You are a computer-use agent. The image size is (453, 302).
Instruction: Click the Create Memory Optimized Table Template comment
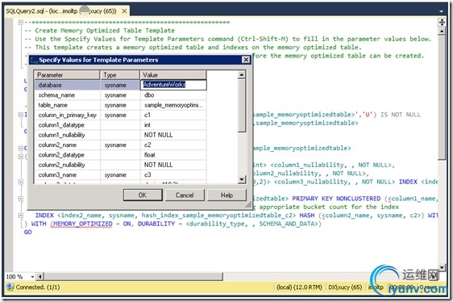(x=105, y=31)
